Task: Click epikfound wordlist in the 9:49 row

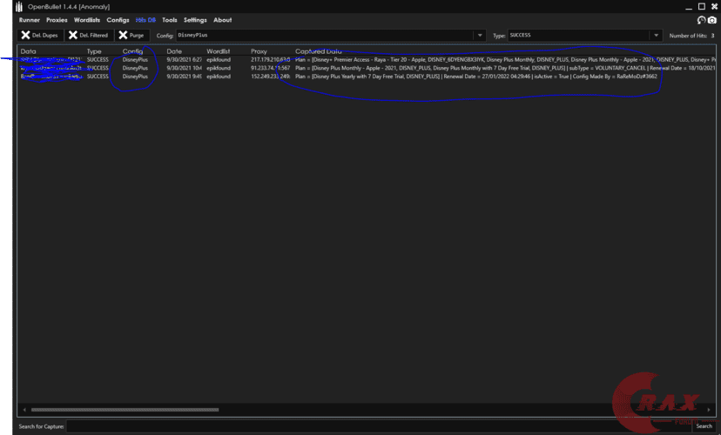Action: (x=219, y=77)
